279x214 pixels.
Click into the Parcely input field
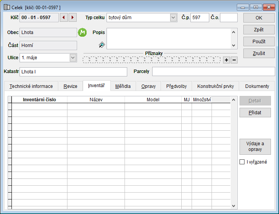point(213,71)
